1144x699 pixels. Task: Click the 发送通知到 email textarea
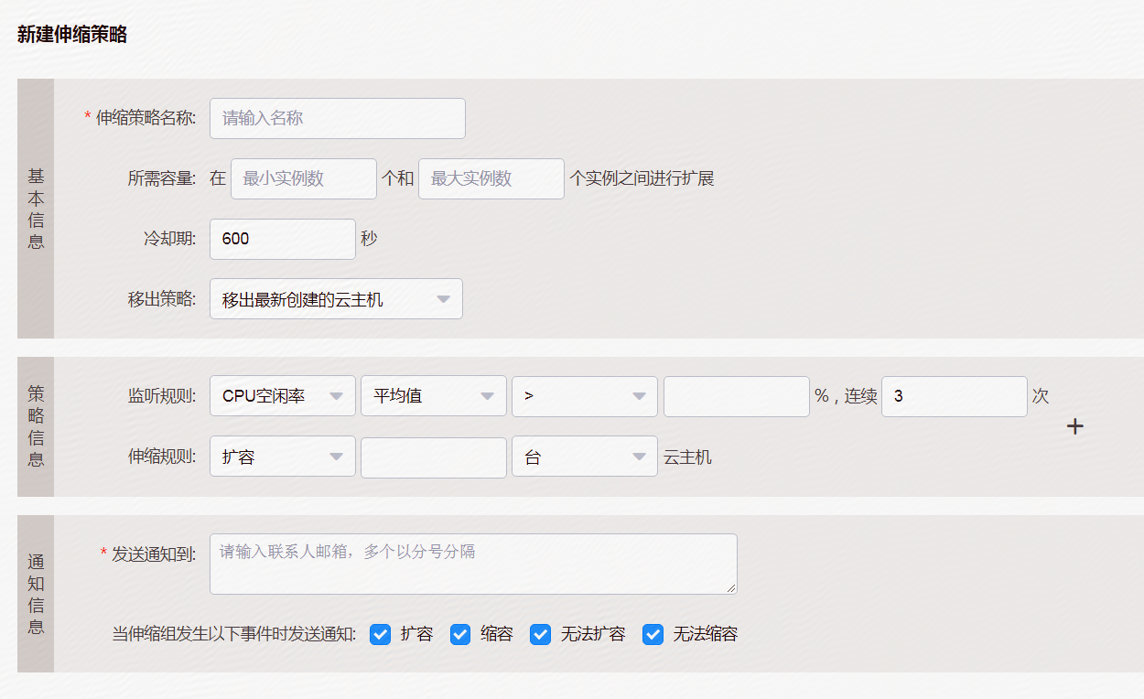tap(473, 565)
